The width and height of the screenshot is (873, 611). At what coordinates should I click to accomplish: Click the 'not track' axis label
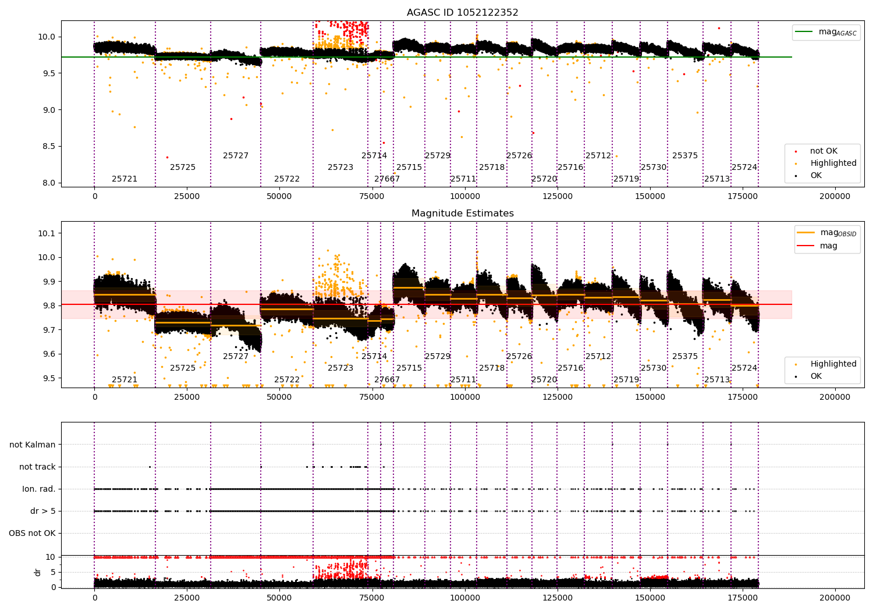point(37,467)
